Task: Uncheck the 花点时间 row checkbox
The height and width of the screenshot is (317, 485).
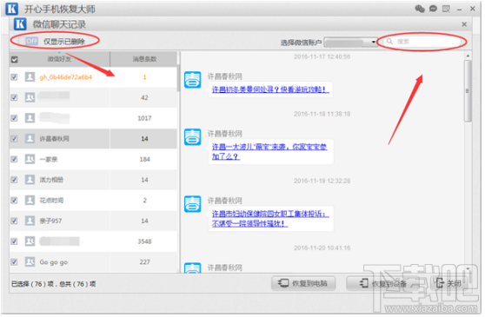Action: point(14,201)
